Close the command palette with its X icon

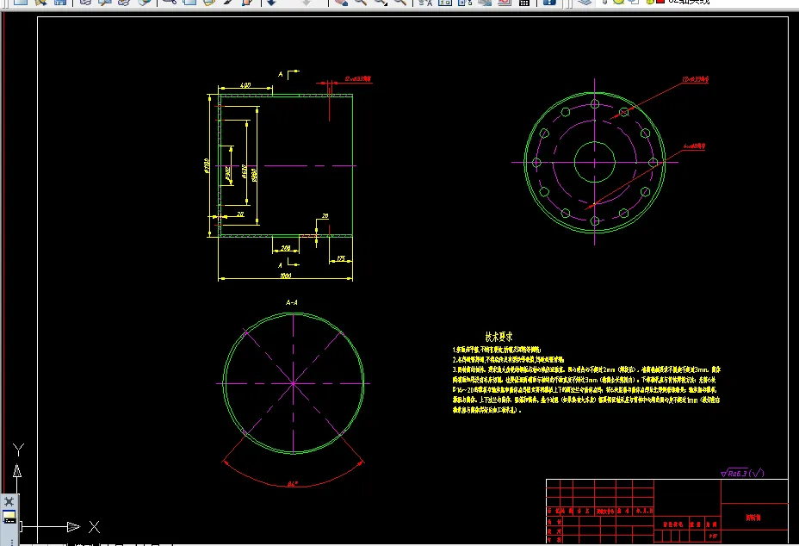[9, 501]
